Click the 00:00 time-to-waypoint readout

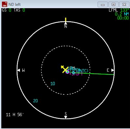(x=123, y=18)
